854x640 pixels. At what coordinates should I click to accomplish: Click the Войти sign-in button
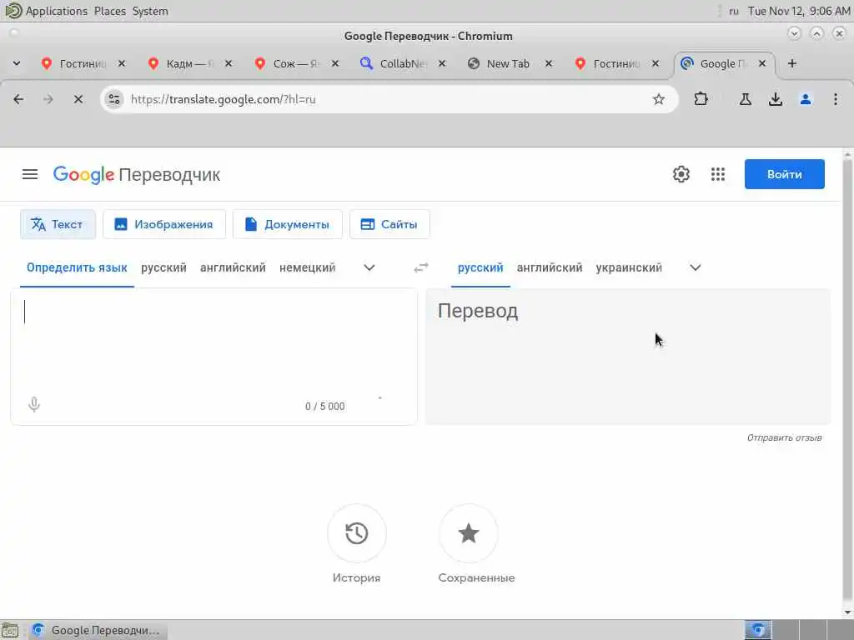784,174
